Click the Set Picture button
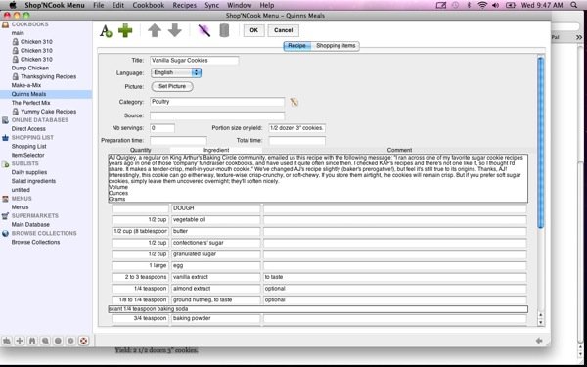Viewport: 587px width, 367px height. [172, 86]
